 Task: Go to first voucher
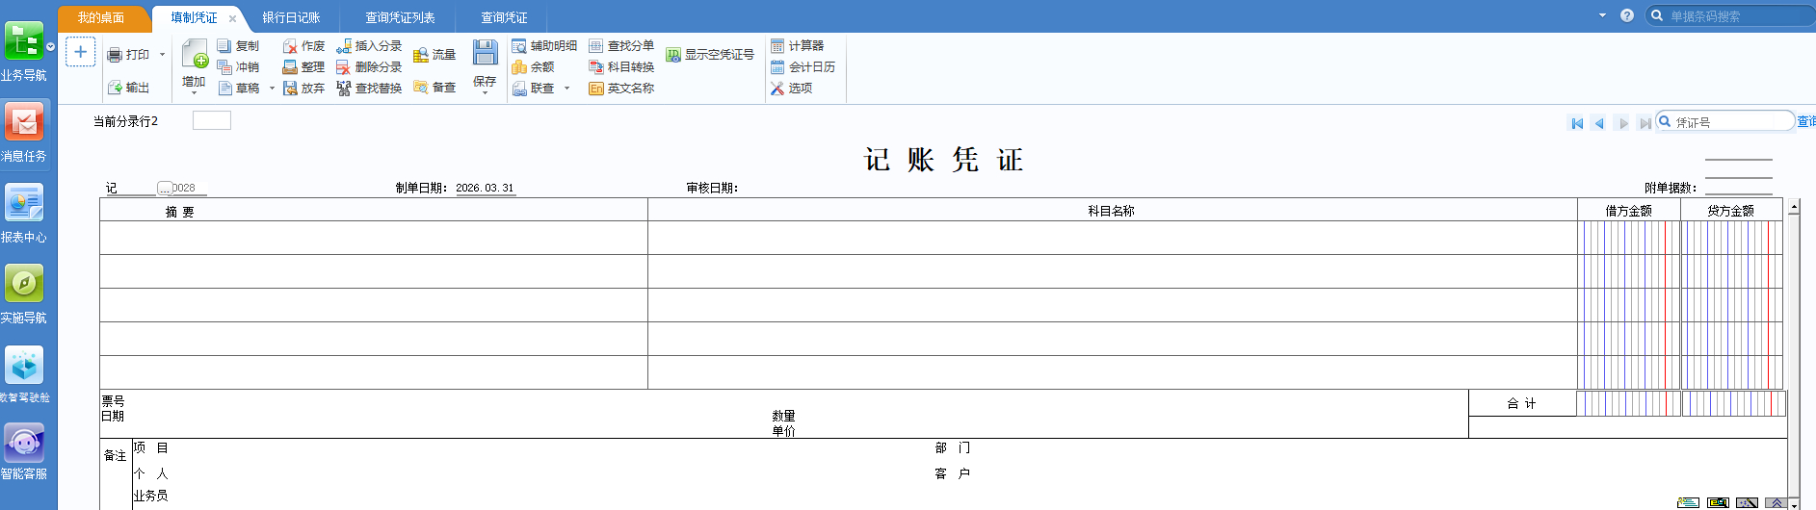pyautogui.click(x=1577, y=123)
